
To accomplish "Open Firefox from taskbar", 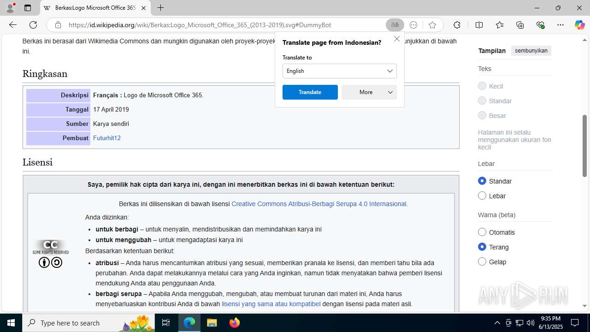I will [x=234, y=323].
